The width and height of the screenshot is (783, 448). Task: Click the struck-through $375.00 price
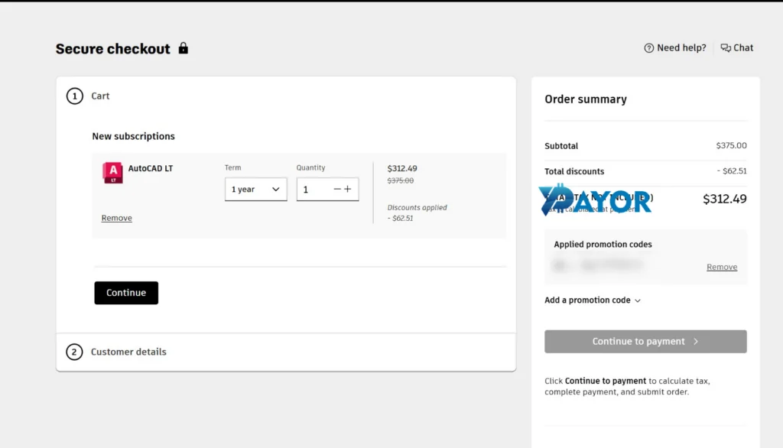(x=401, y=180)
